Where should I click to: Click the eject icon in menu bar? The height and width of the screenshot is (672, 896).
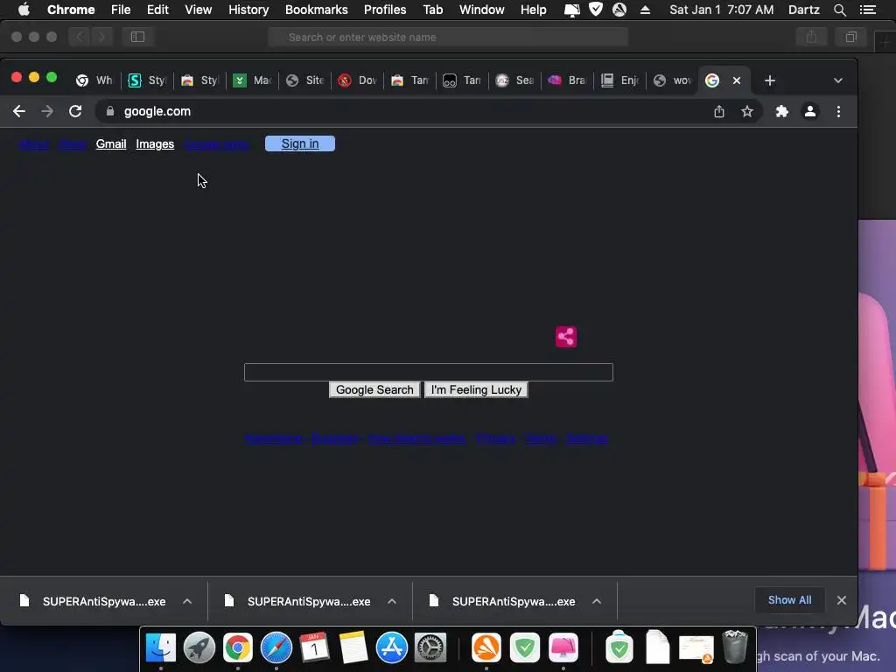click(645, 10)
